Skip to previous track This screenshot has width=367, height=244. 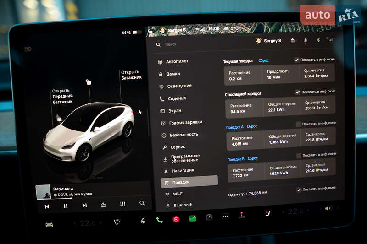pyautogui.click(x=47, y=206)
